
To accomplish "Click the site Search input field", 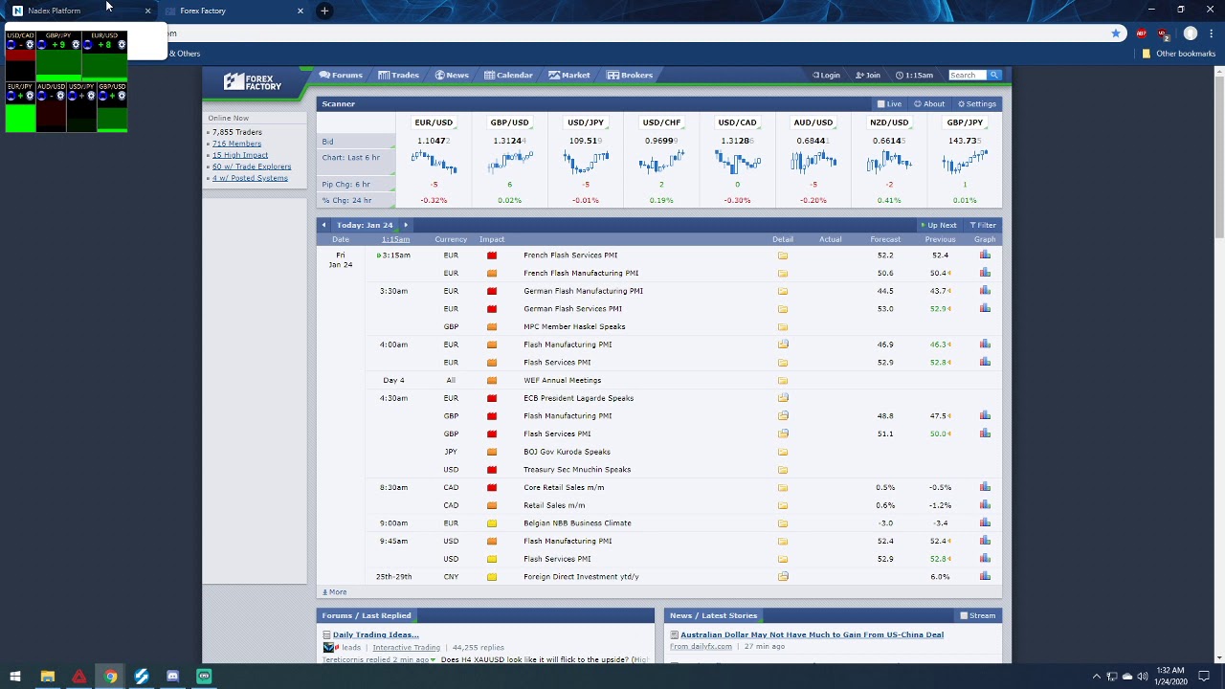I will point(968,75).
